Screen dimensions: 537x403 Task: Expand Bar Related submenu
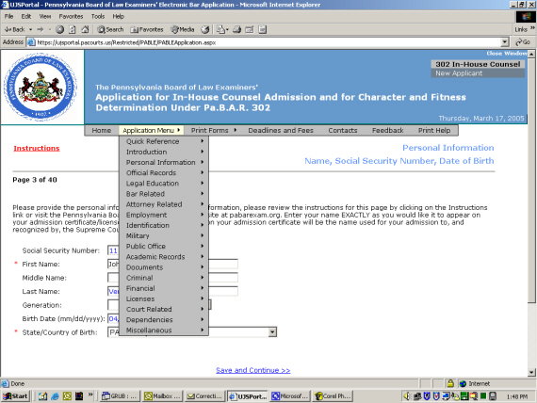164,194
